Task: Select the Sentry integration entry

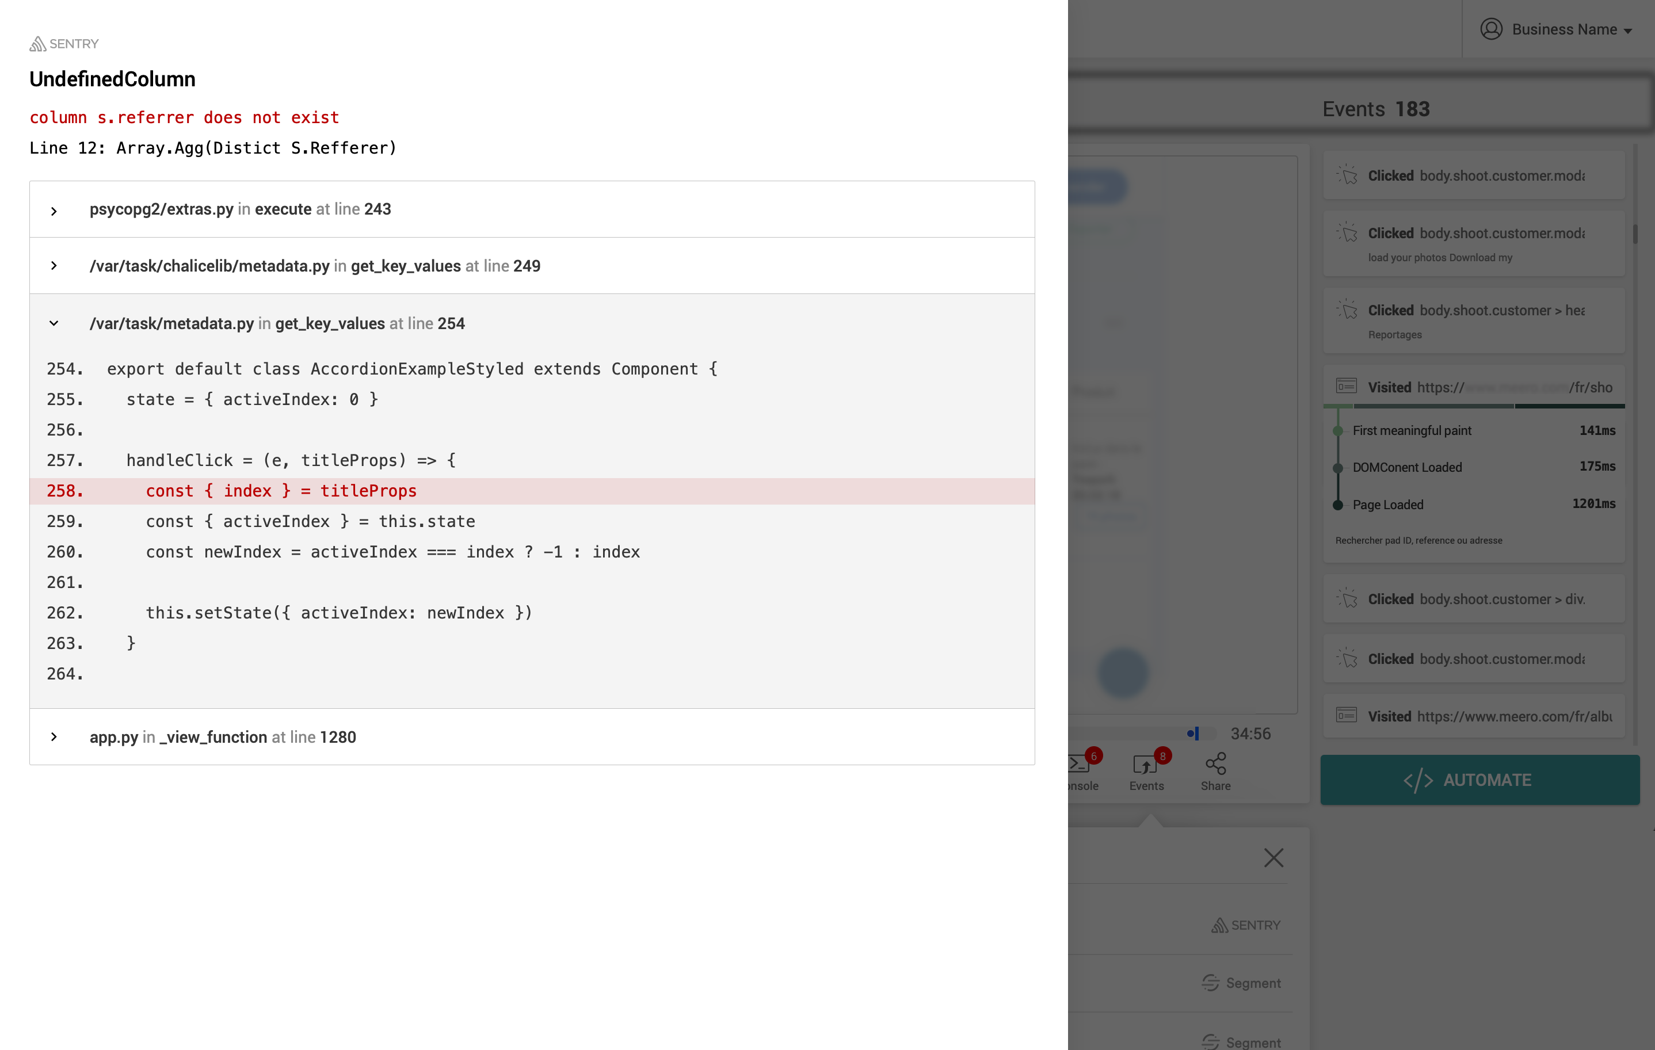Action: click(x=1245, y=926)
